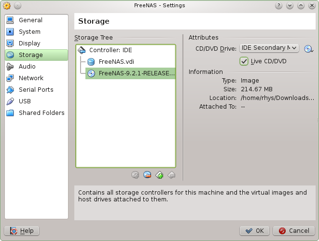
Task: Click the choose virtual CD/DVD disk icon
Action: (x=308, y=49)
